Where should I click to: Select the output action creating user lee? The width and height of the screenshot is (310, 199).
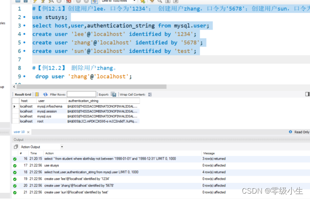(77, 179)
